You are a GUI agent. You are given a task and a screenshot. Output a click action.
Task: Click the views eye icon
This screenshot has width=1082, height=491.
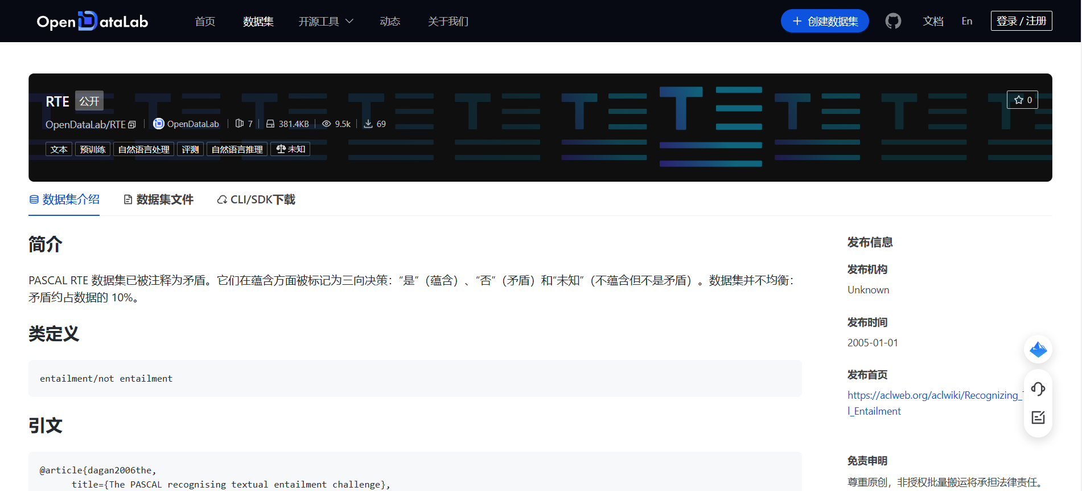point(326,124)
